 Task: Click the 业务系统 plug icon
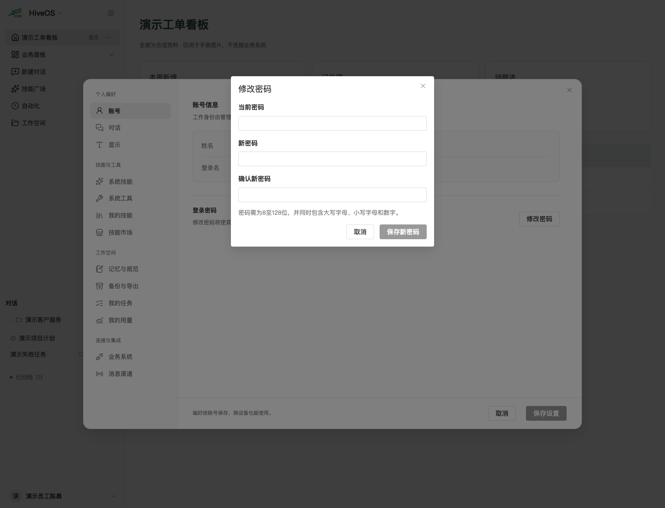[x=99, y=357]
